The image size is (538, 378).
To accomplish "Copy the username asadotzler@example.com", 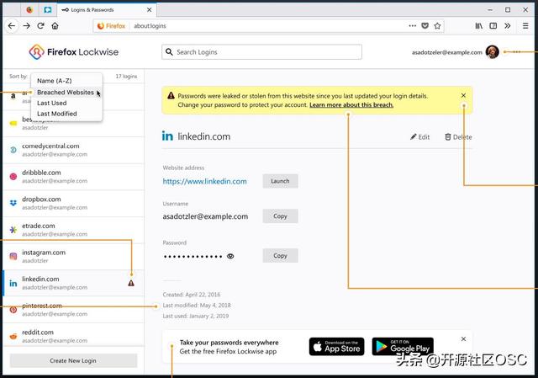I will coord(280,216).
